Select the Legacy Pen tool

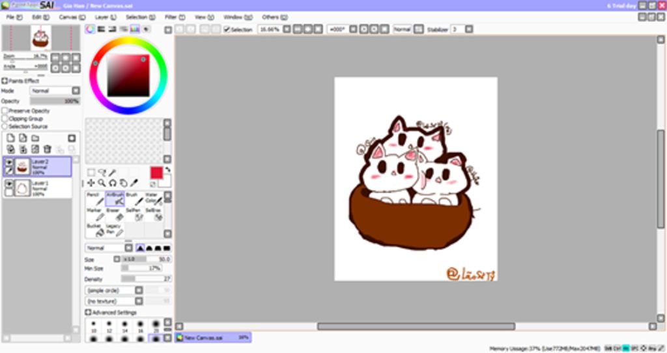pyautogui.click(x=115, y=230)
